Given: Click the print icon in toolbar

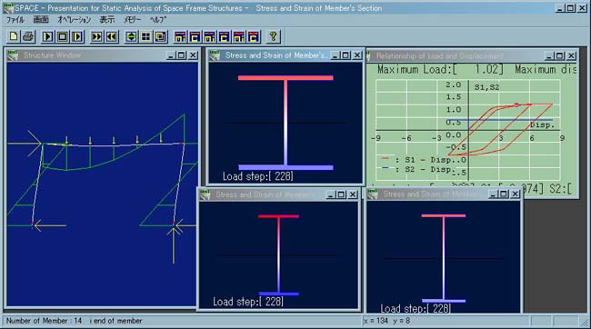Looking at the screenshot, I should 28,36.
